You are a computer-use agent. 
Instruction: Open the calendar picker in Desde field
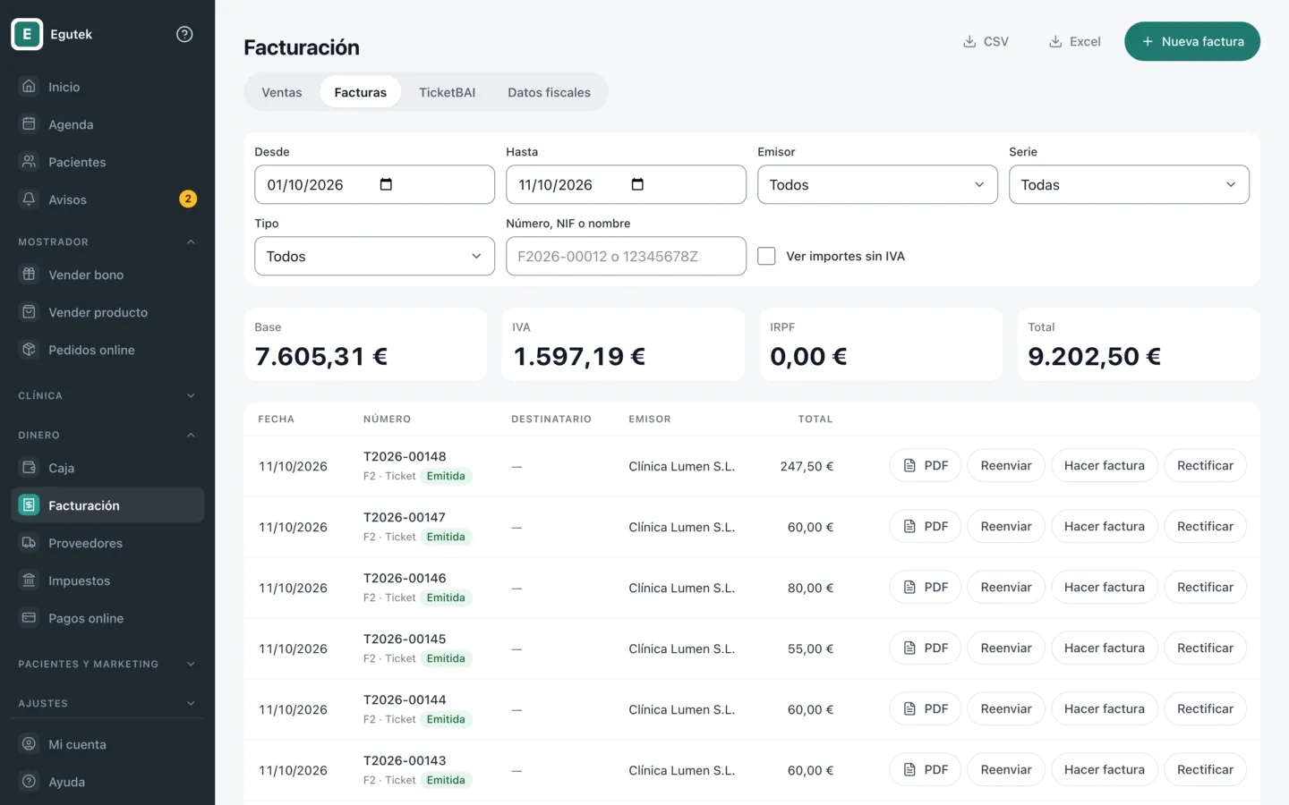tap(386, 184)
